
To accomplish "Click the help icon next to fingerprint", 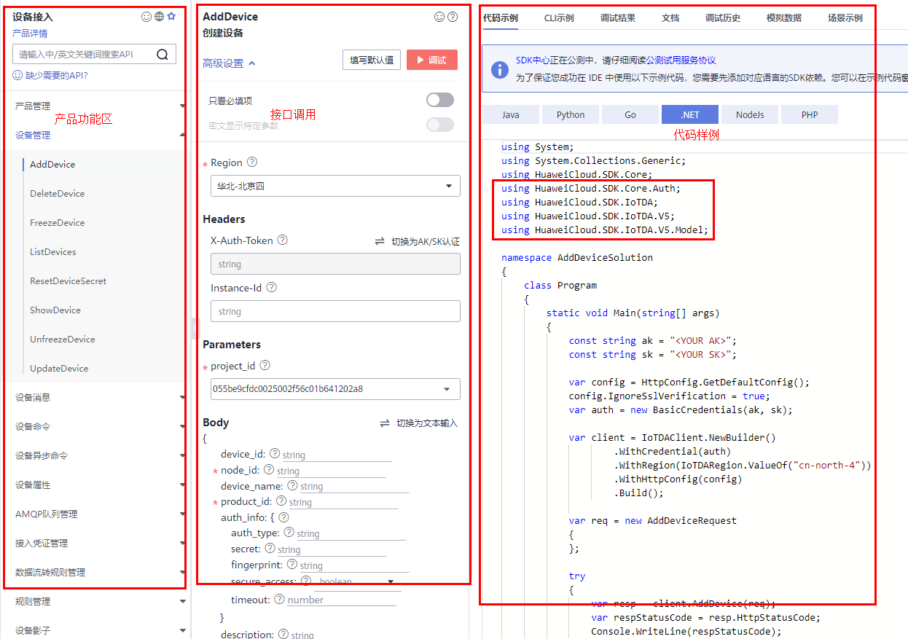I will [x=291, y=565].
